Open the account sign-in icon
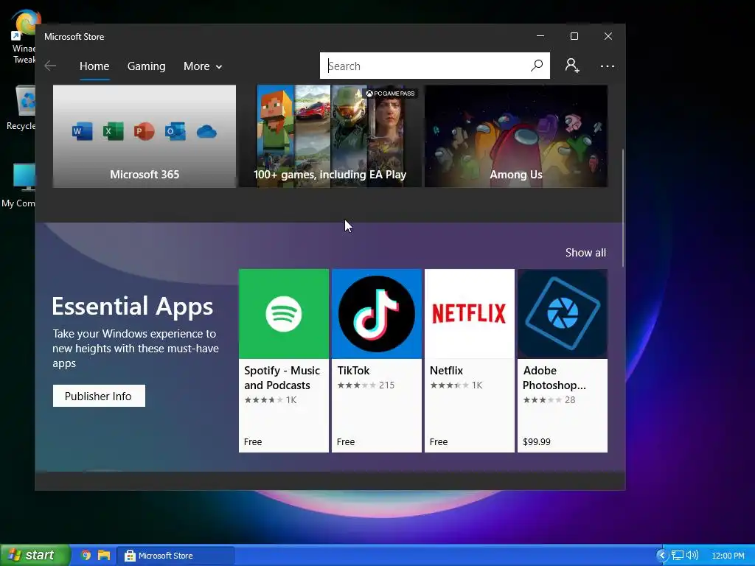The width and height of the screenshot is (755, 566). (572, 66)
